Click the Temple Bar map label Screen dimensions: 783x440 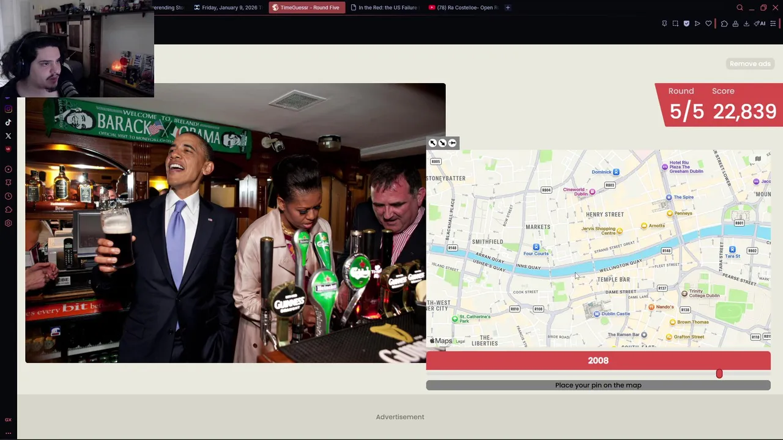point(613,280)
